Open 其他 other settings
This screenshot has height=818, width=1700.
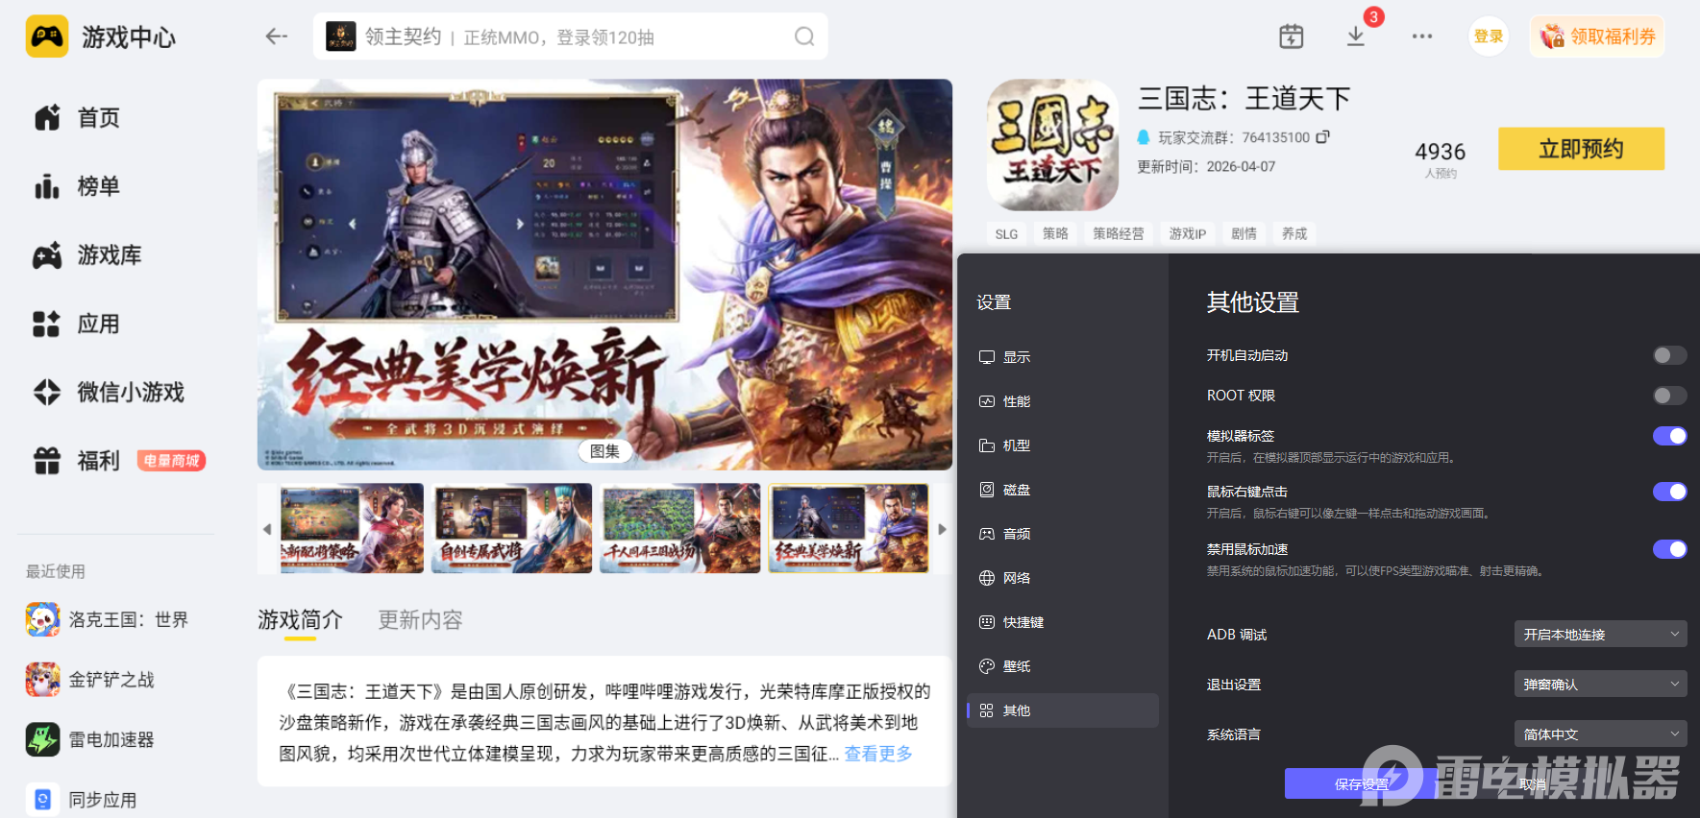click(1063, 710)
